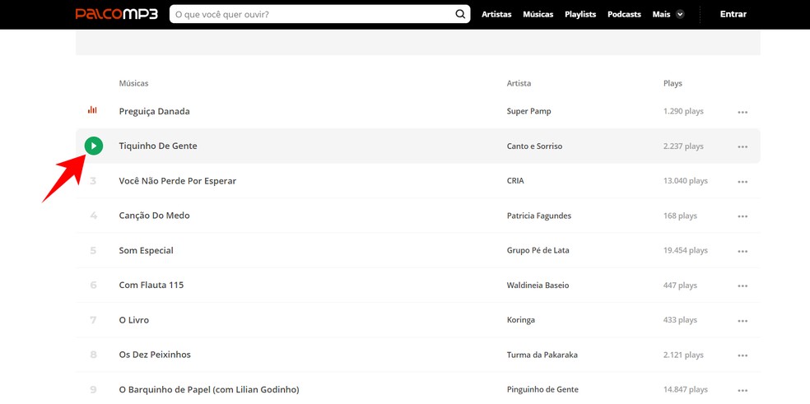Navigate to Podcasts
The width and height of the screenshot is (810, 404).
[x=624, y=14]
